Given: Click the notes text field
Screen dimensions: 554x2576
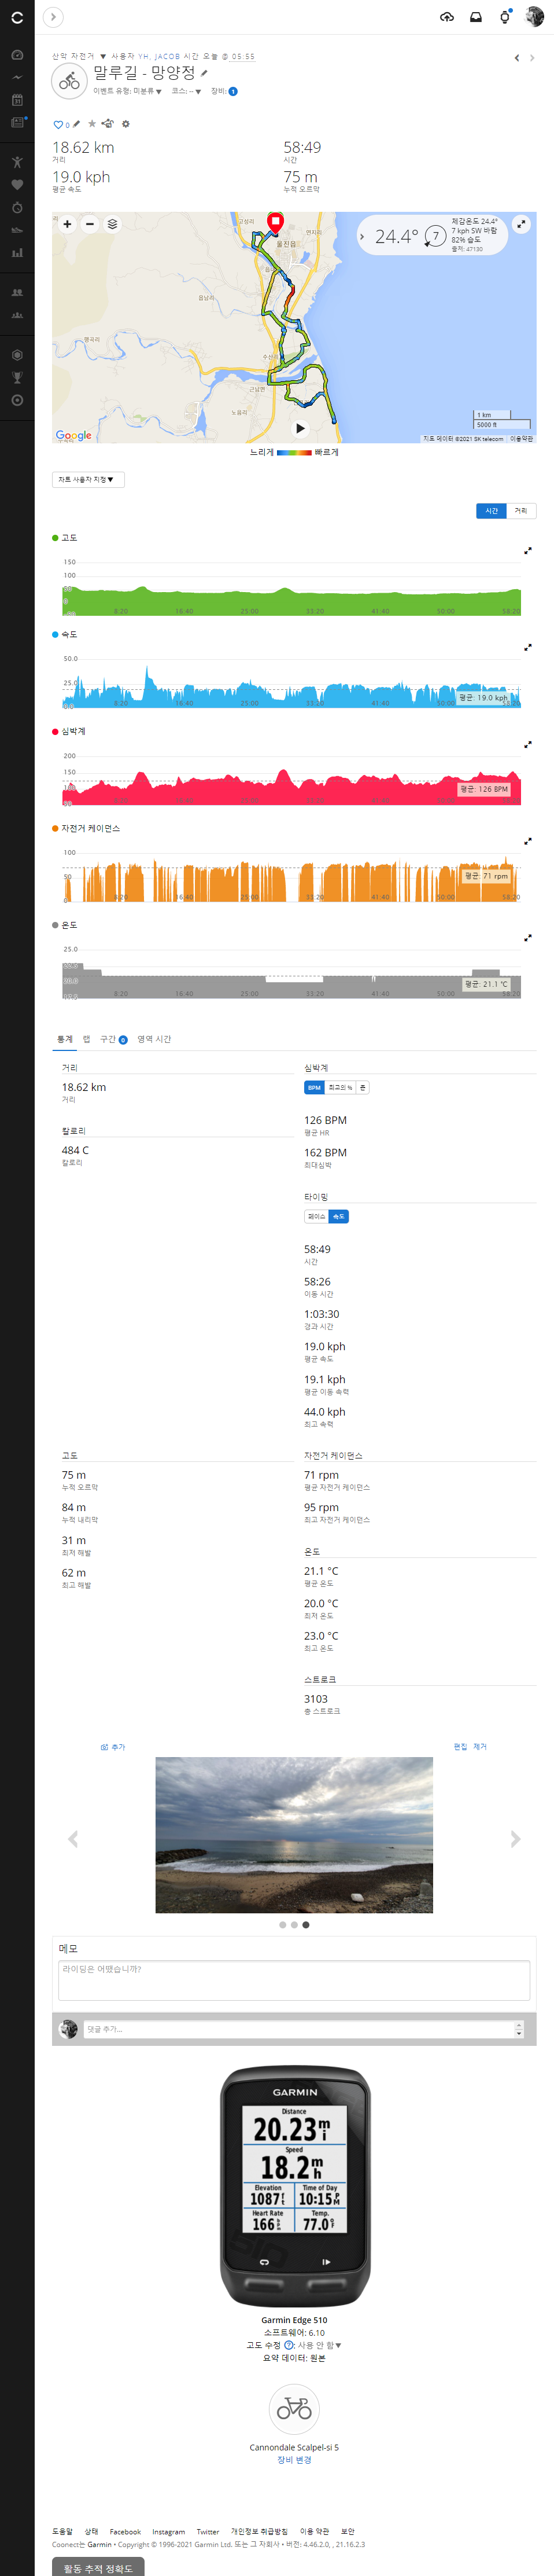Looking at the screenshot, I should click(294, 1980).
